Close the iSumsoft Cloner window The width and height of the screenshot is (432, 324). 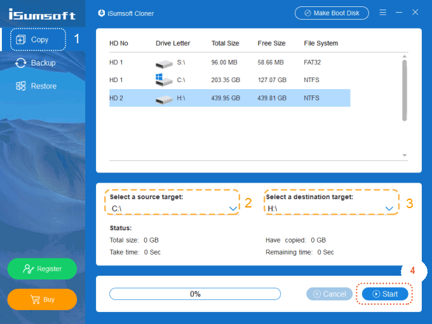tap(415, 12)
